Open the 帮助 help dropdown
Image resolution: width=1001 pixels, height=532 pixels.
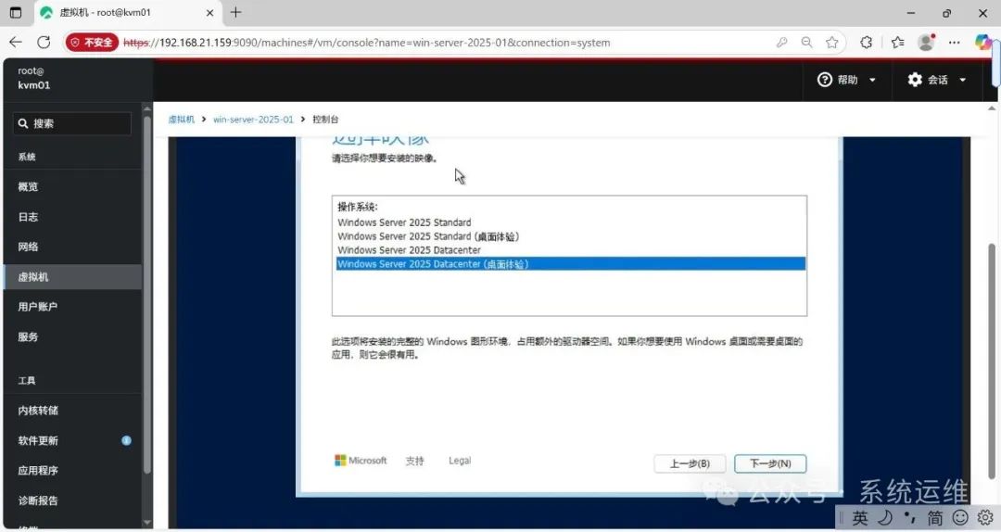tap(846, 80)
